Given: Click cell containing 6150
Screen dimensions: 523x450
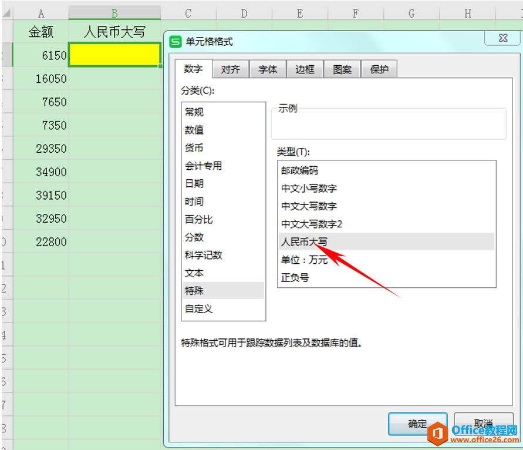Looking at the screenshot, I should point(41,55).
